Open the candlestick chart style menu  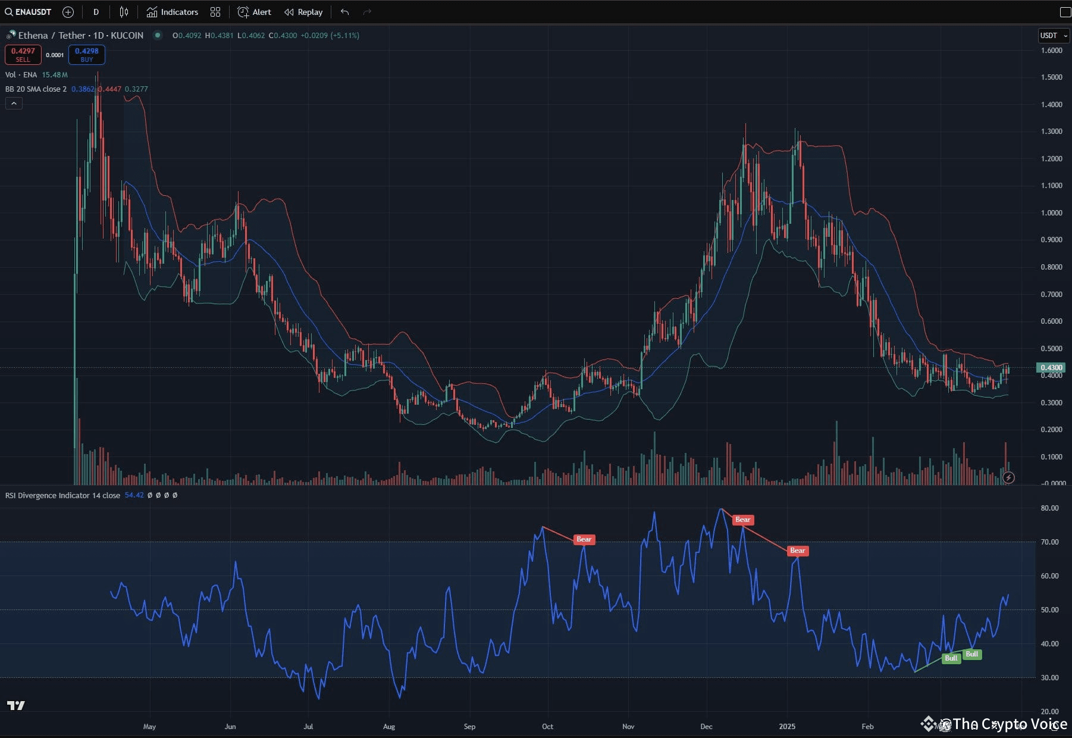pyautogui.click(x=124, y=12)
